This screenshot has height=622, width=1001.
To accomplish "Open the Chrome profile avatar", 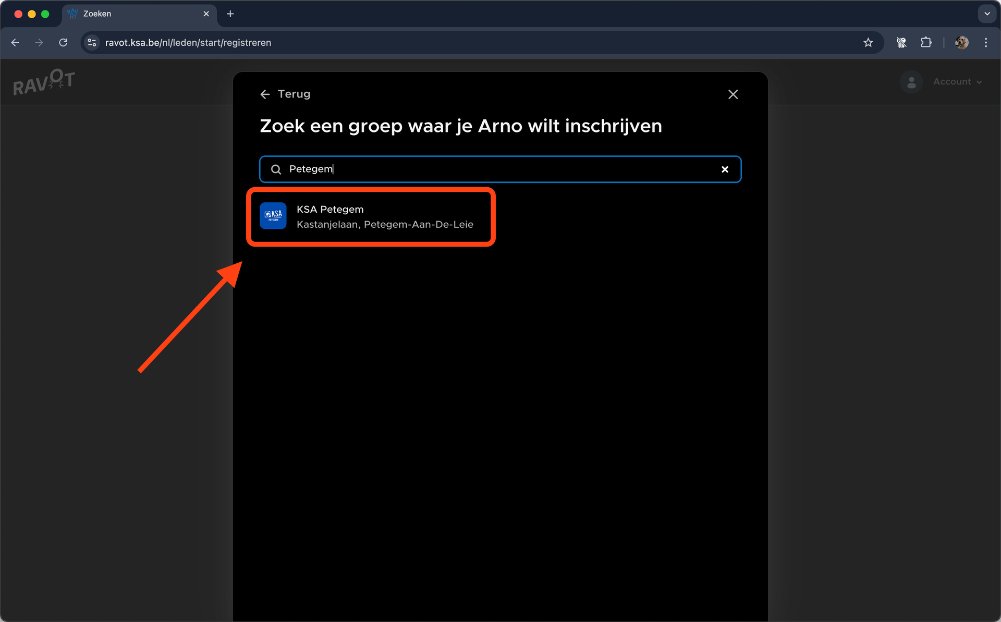I will point(962,43).
